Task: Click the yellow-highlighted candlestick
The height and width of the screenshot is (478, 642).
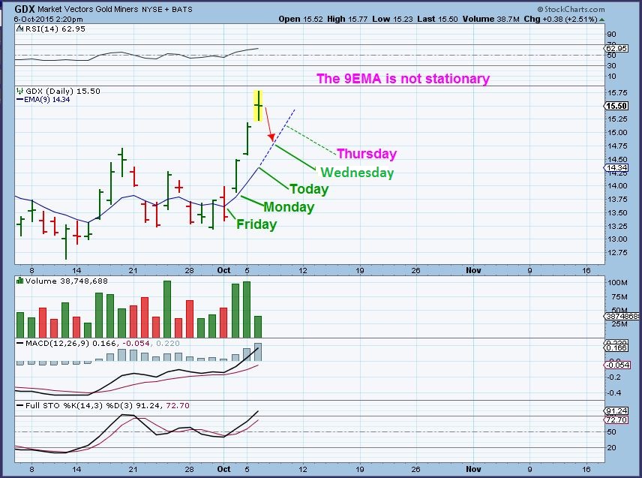Action: [258, 105]
